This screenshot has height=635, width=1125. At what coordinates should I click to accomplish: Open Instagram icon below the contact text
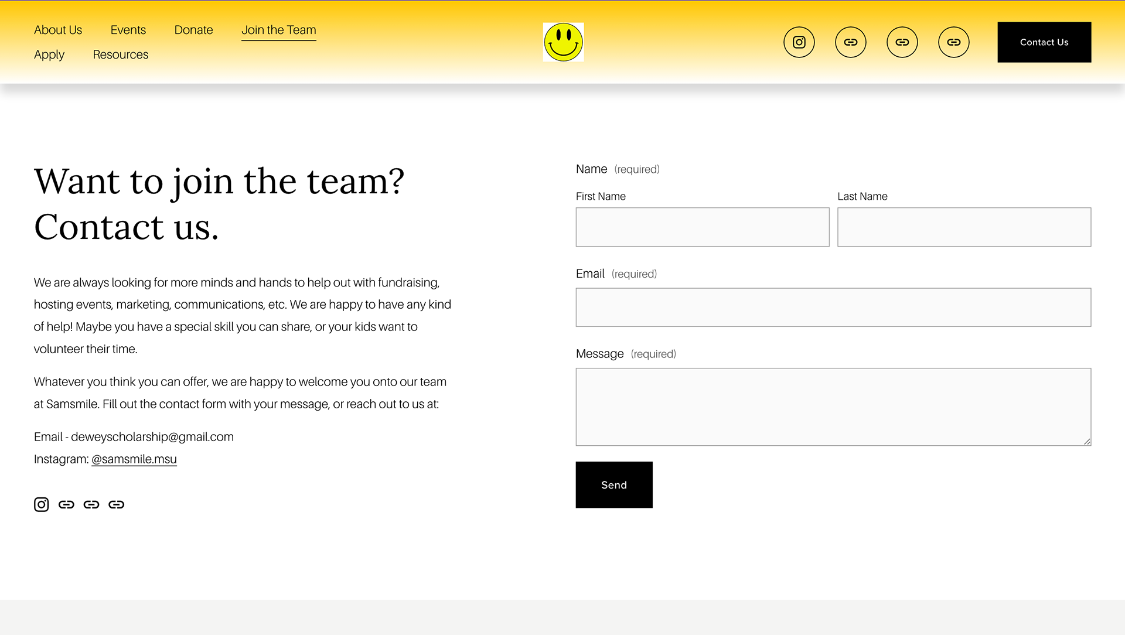click(x=41, y=504)
